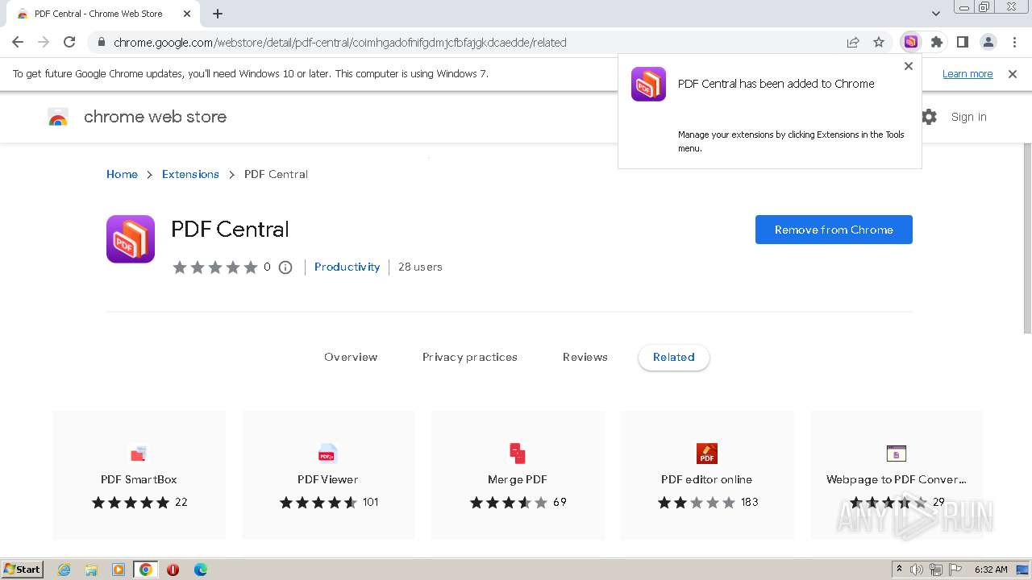Launch Internet Explorer from taskbar
Viewport: 1032px width, 580px height.
click(x=64, y=570)
